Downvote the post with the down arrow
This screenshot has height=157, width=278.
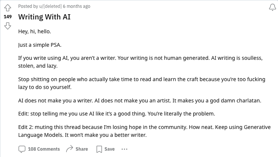[x=8, y=26]
